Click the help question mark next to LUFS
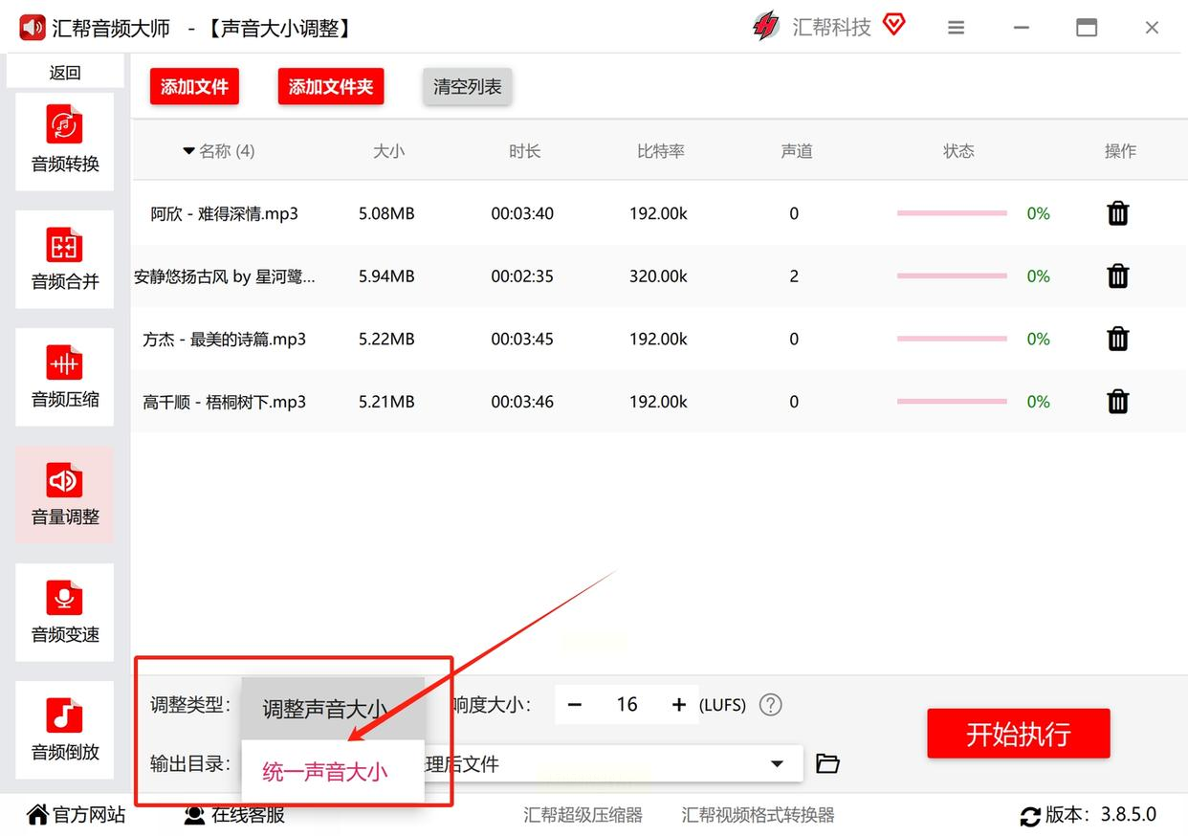 (770, 705)
